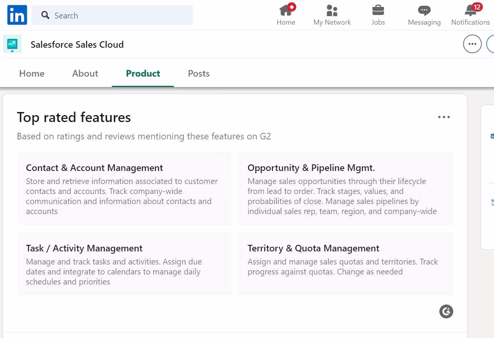
Task: Click the Salesforce Sales Cloud company logo
Action: (12, 44)
